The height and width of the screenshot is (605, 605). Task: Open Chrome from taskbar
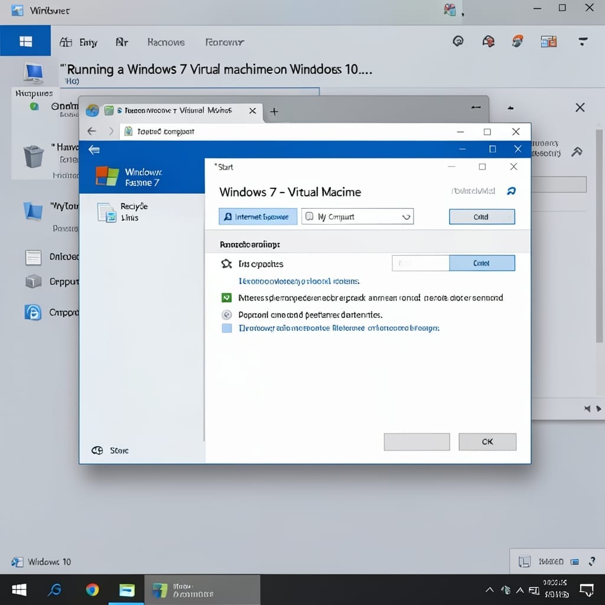(92, 590)
